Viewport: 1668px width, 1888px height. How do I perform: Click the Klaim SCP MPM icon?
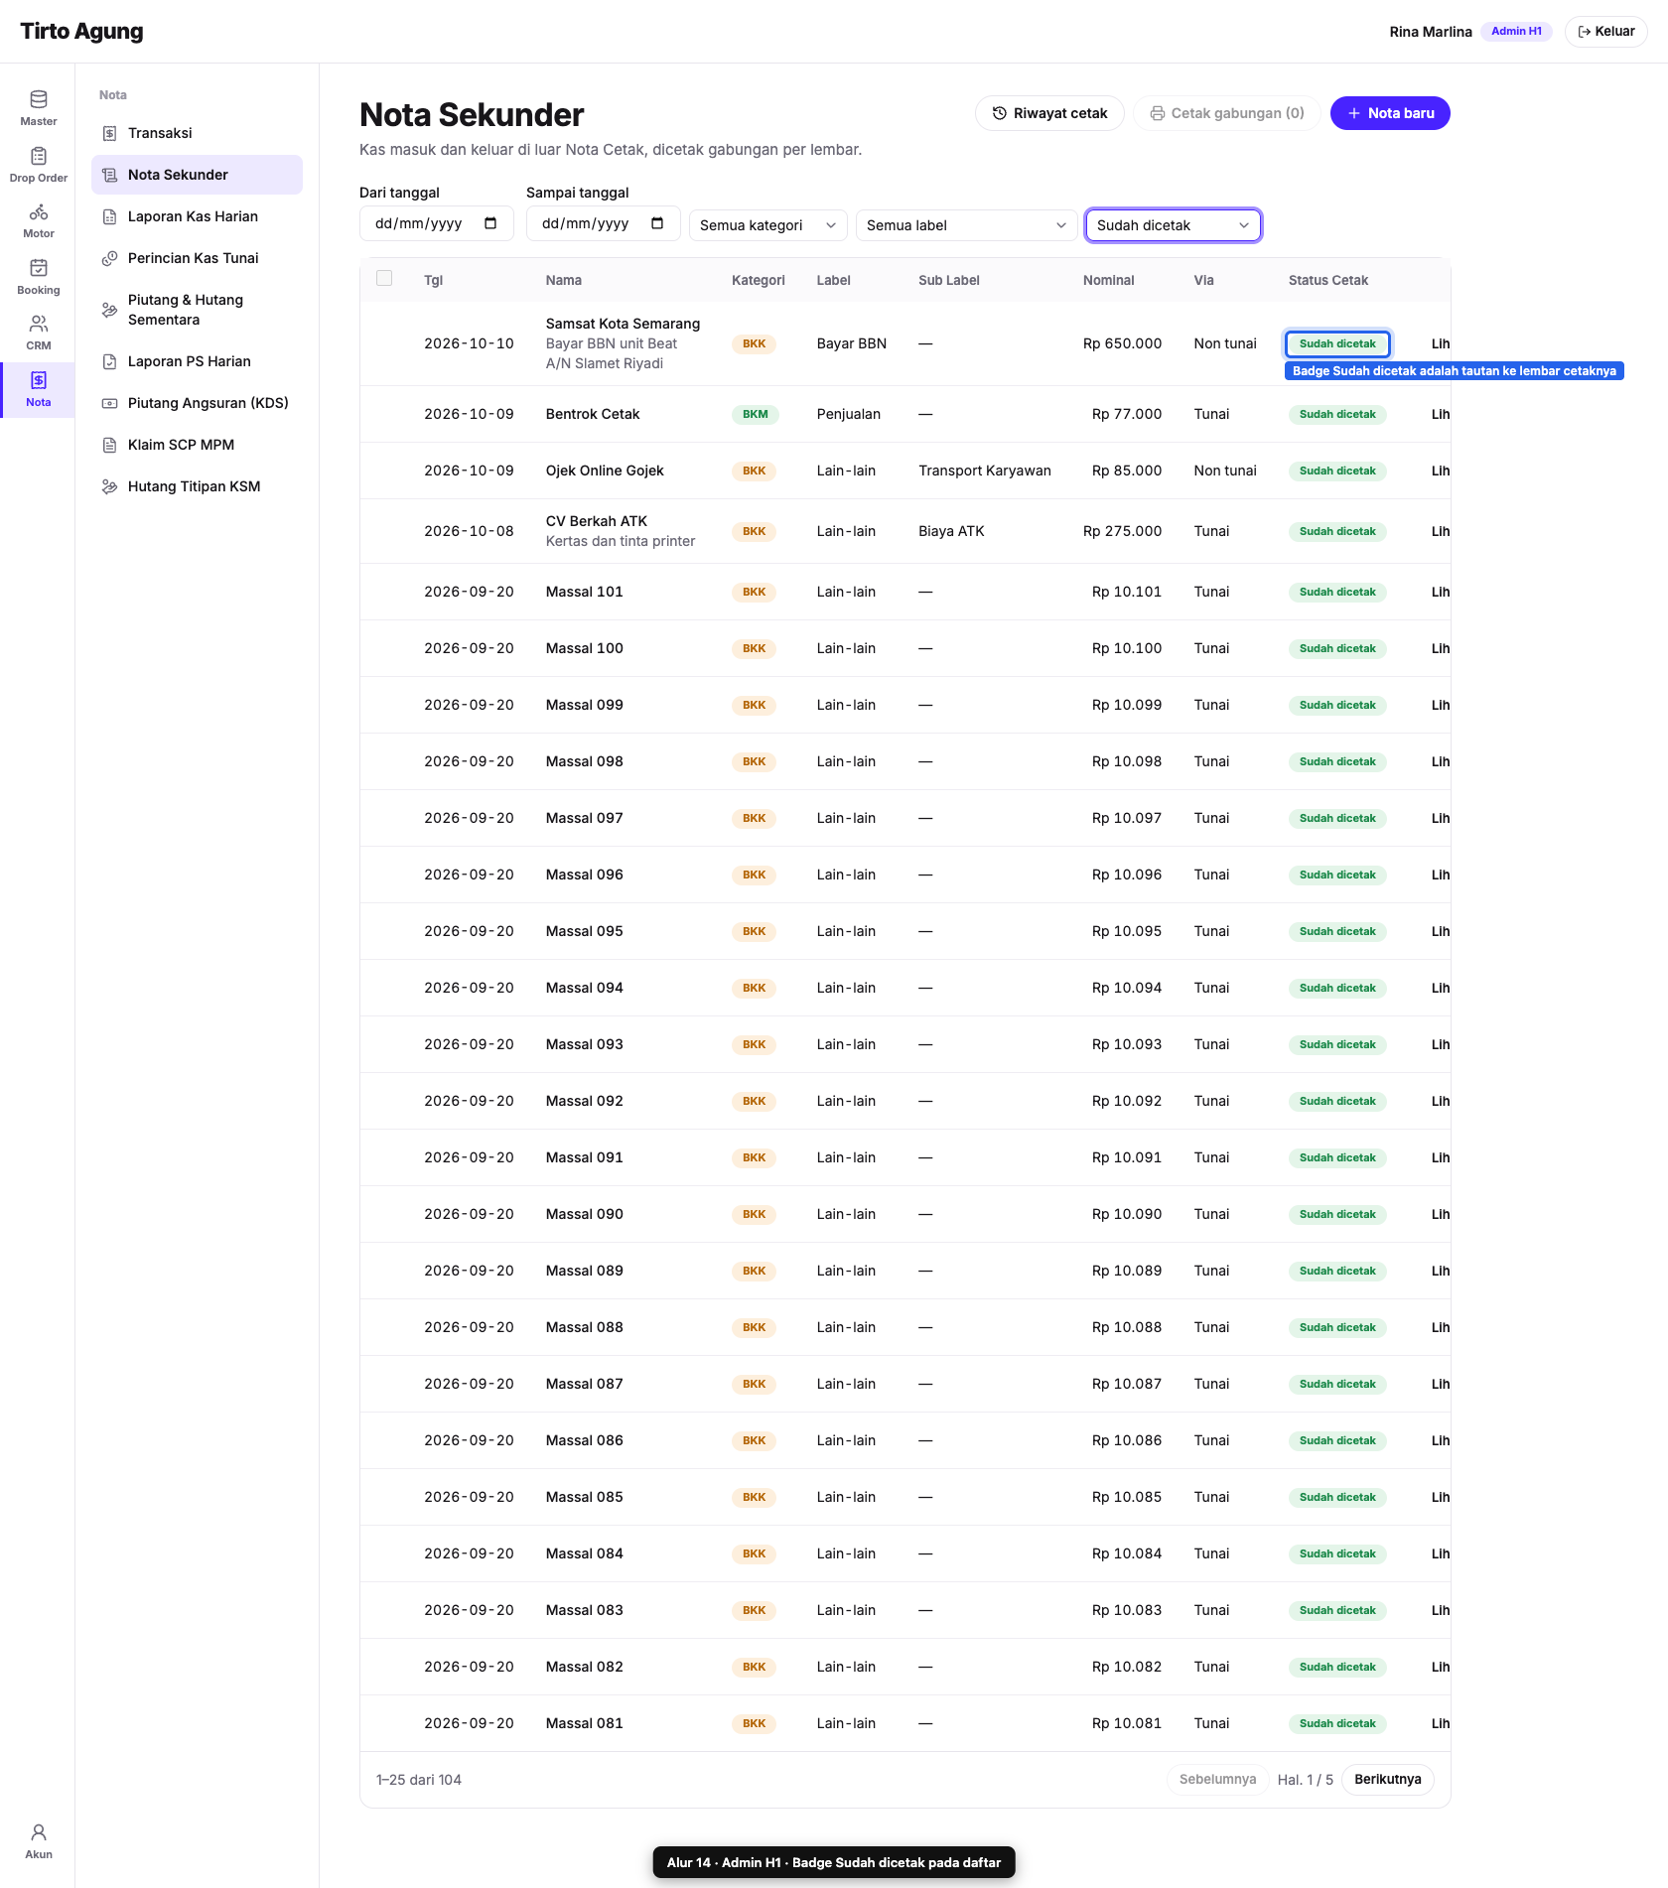click(110, 445)
